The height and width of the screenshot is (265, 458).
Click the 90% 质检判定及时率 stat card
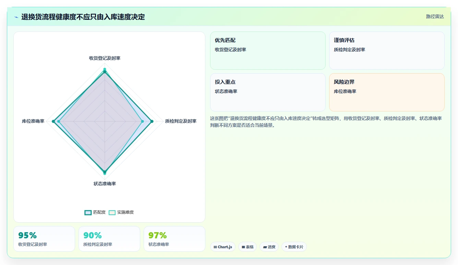coord(109,239)
